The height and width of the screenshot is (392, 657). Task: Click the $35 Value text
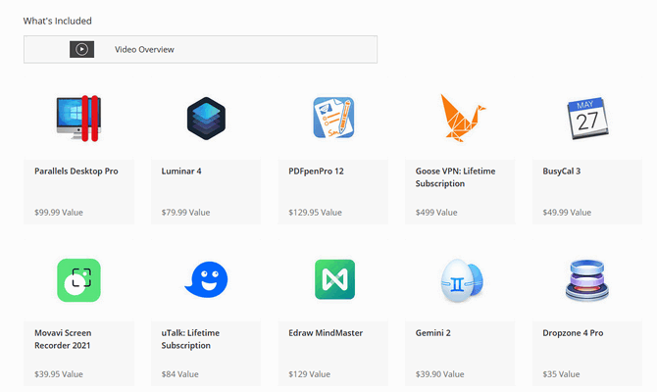coord(561,374)
